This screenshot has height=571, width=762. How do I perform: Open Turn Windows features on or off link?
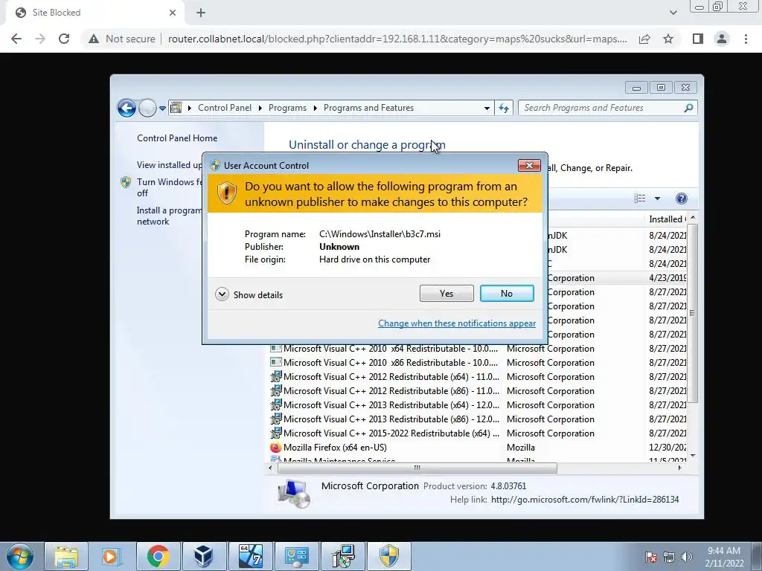coord(169,187)
